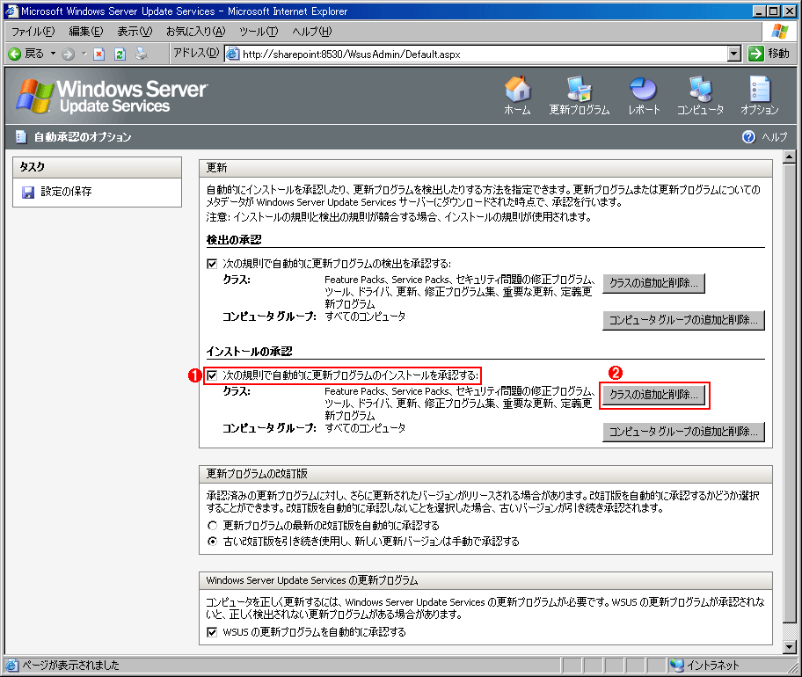
Task: Open the ファイル(F) menu
Action: pos(33,32)
